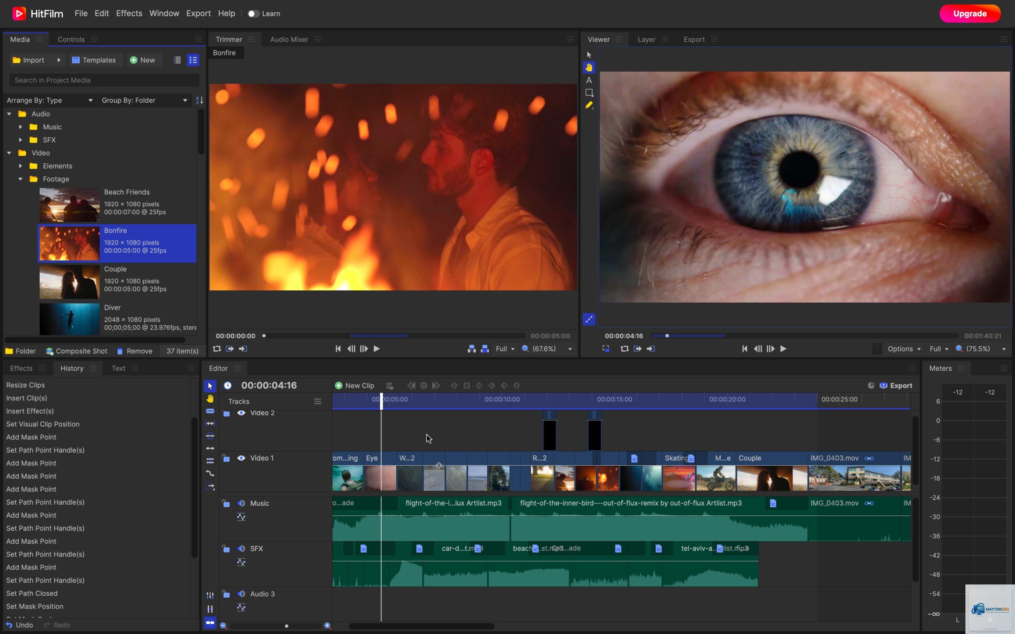The width and height of the screenshot is (1015, 634).
Task: Activate the Slice tool in Editor toolbar
Action: click(x=210, y=411)
